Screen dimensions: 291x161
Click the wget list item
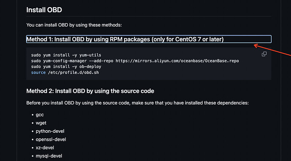[41, 123]
